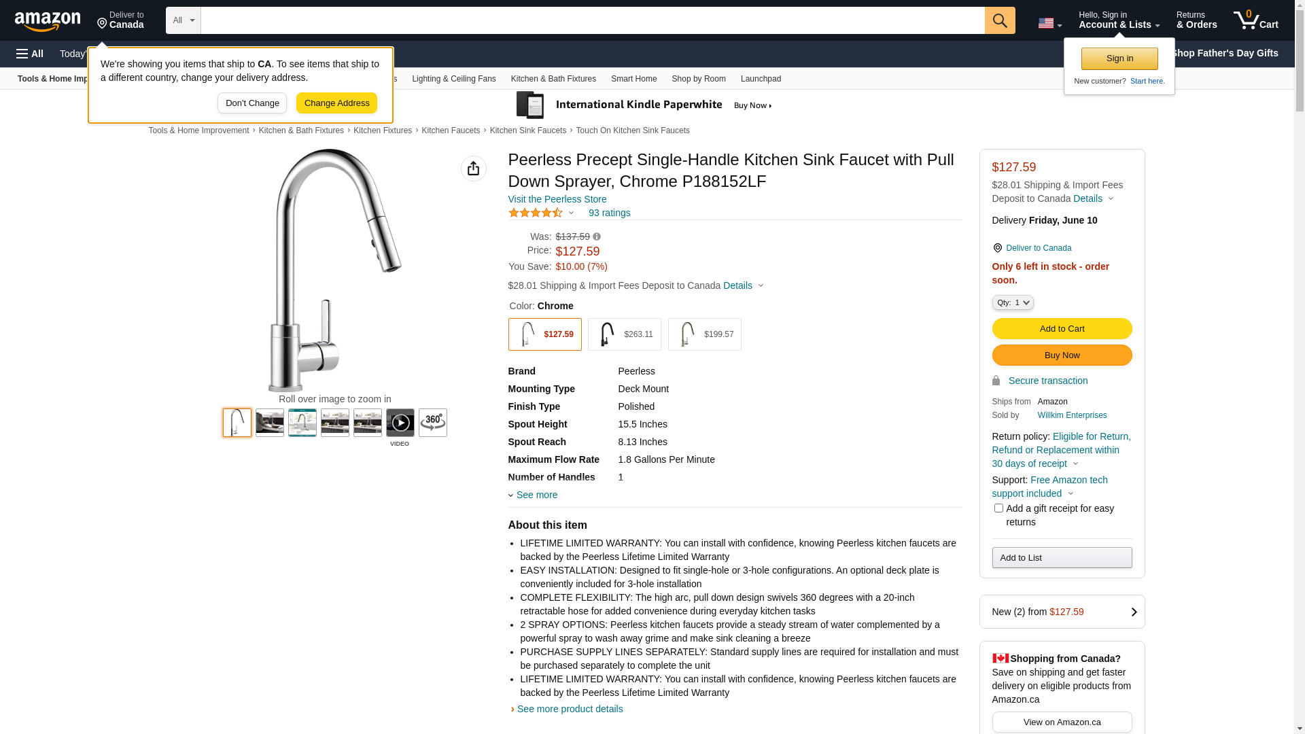Image resolution: width=1305 pixels, height=734 pixels.
Task: Open the Qty quantity dropdown
Action: tap(1012, 302)
